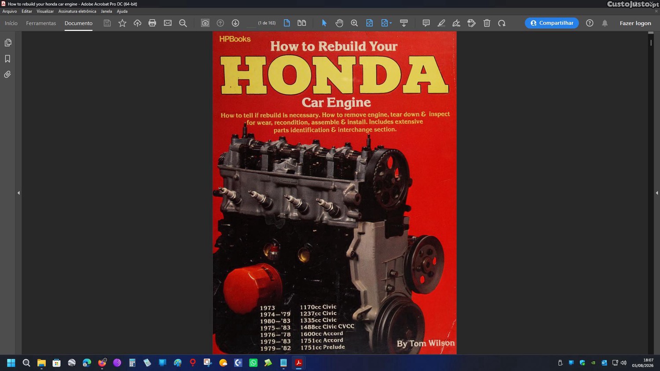Save the document with the floppy disk icon
The image size is (660, 371).
(x=107, y=23)
